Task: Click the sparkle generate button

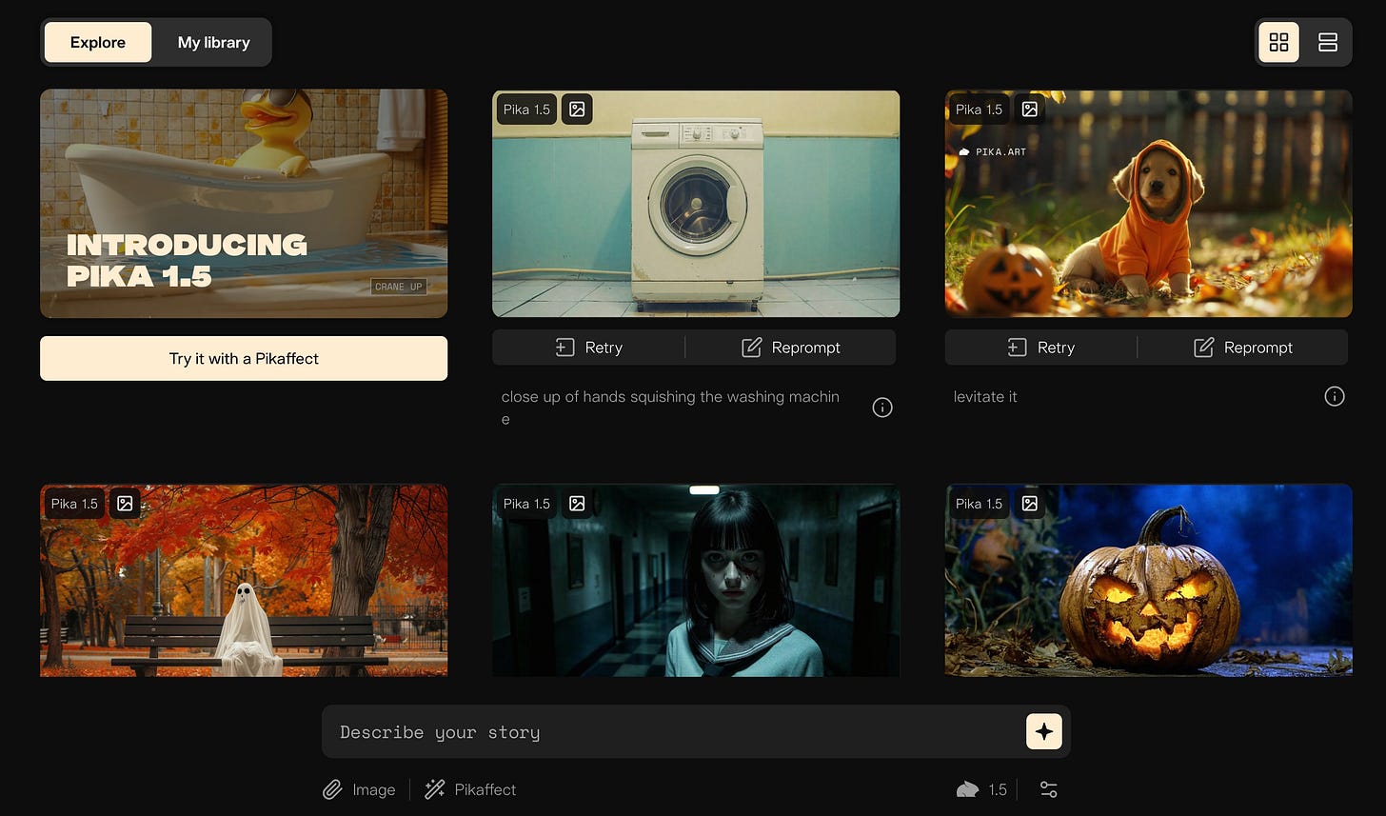Action: coord(1044,731)
